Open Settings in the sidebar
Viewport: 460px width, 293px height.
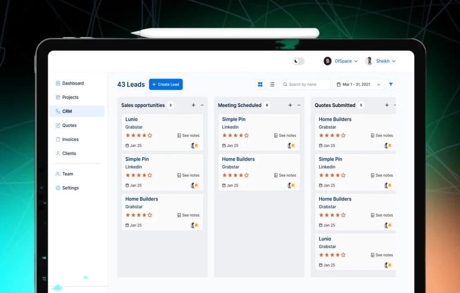coord(58,187)
